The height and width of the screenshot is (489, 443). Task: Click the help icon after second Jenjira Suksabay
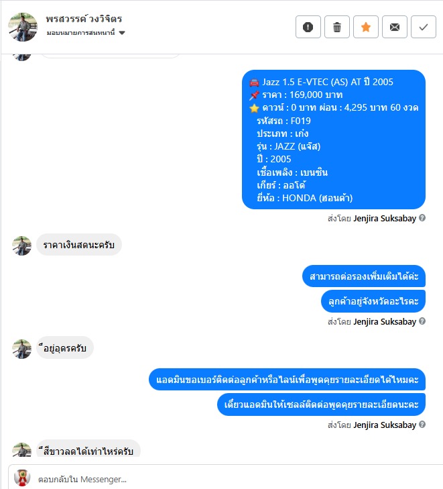coord(422,321)
